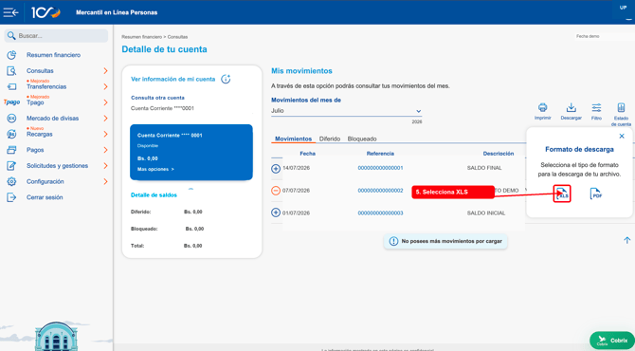Open the Pagos sidebar item
Screen dimensions: 635x351
point(35,150)
